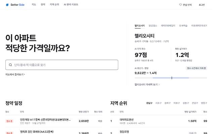
Task: Click the AI 환산가 price range bar
Action: click(171, 78)
